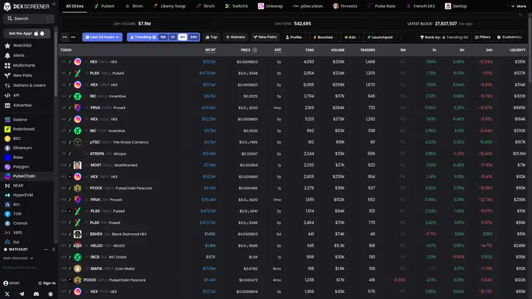532x299 pixels.
Task: Open the X (Twitter) link icon
Action: click(7, 294)
